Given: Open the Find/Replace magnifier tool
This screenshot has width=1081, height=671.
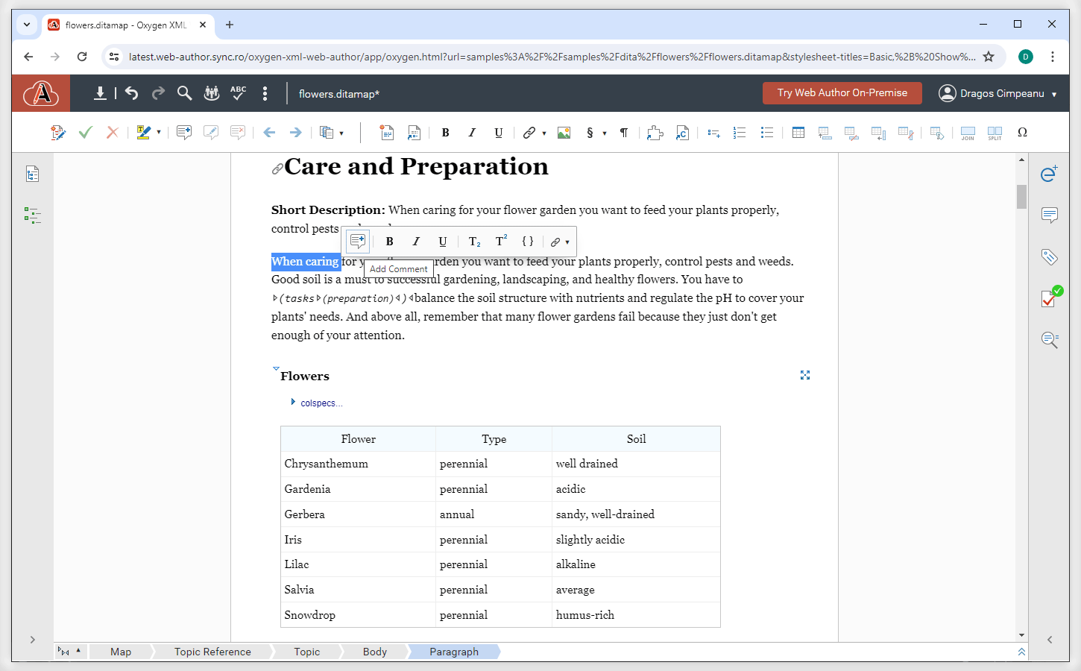Looking at the screenshot, I should [x=184, y=93].
